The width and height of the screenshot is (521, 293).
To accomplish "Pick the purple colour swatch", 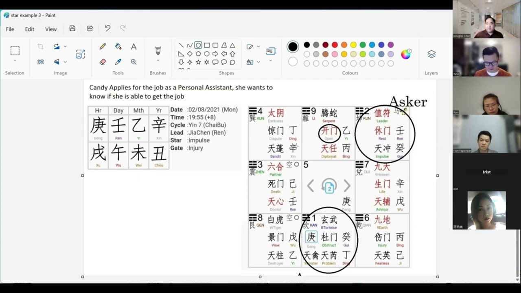I will 391,45.
